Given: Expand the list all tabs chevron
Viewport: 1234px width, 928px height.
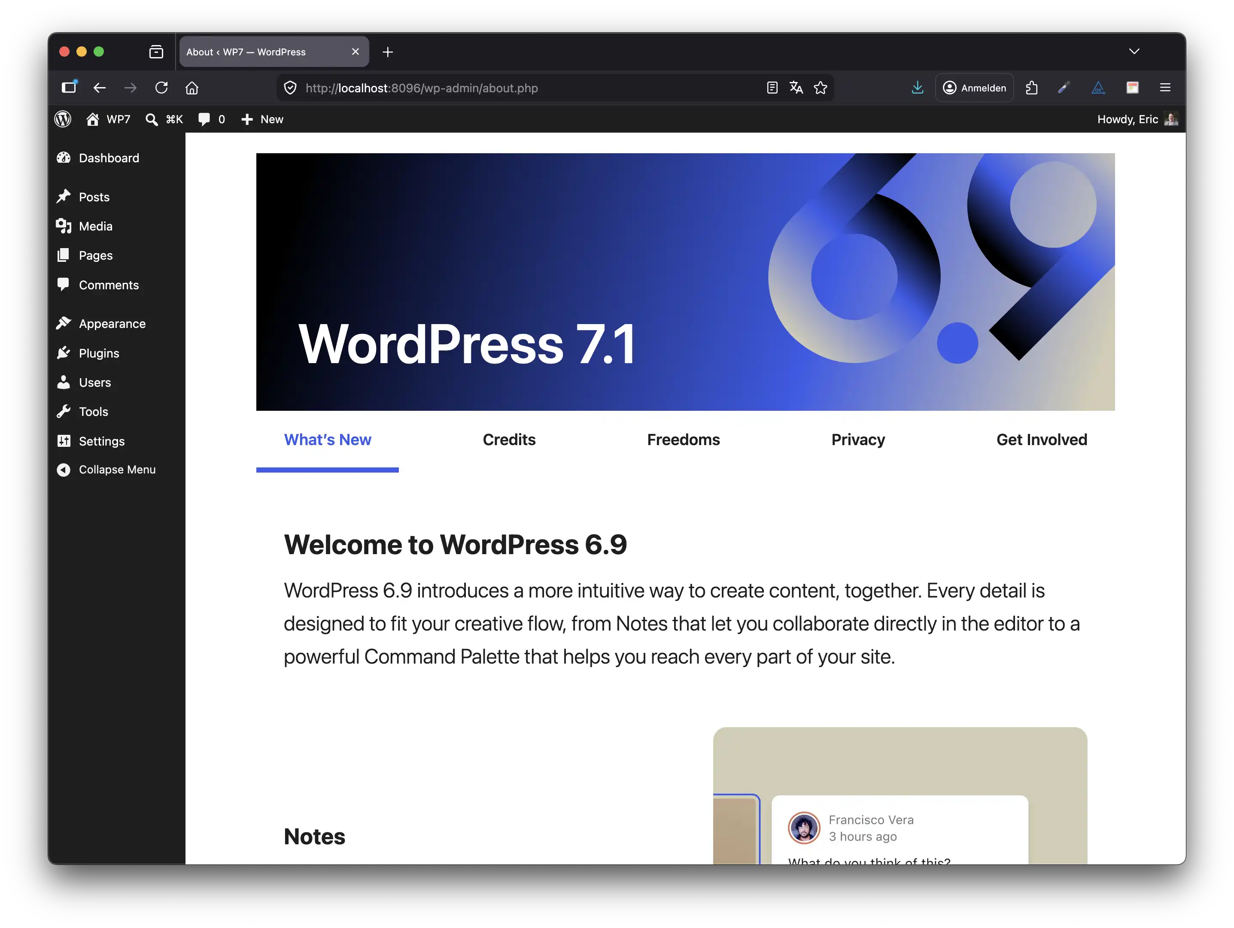Looking at the screenshot, I should pos(1134,52).
